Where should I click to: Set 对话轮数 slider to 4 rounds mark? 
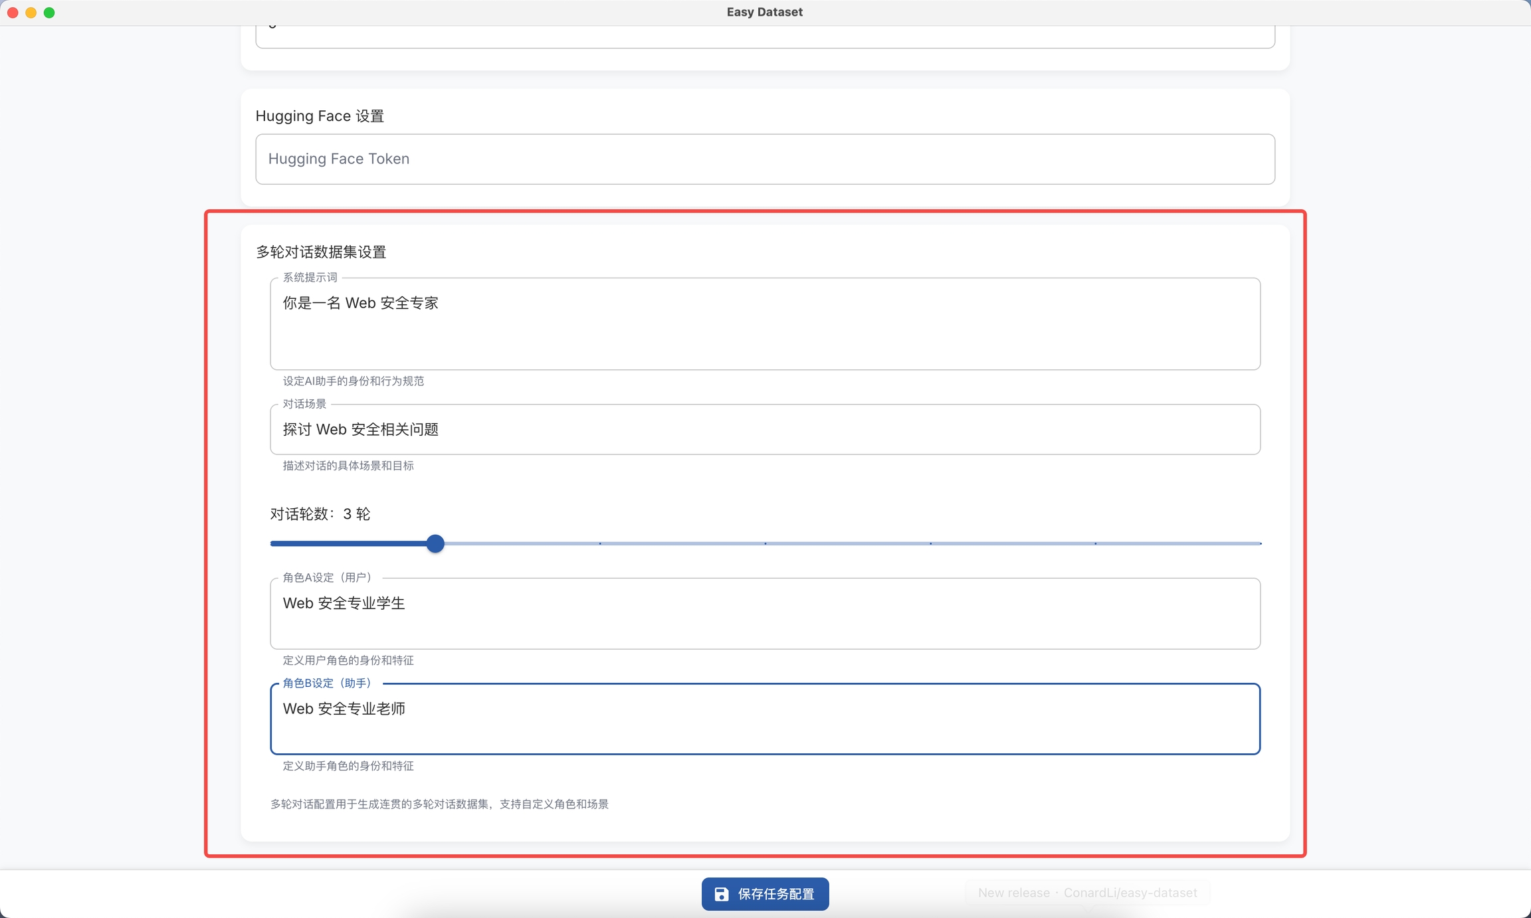coord(600,543)
